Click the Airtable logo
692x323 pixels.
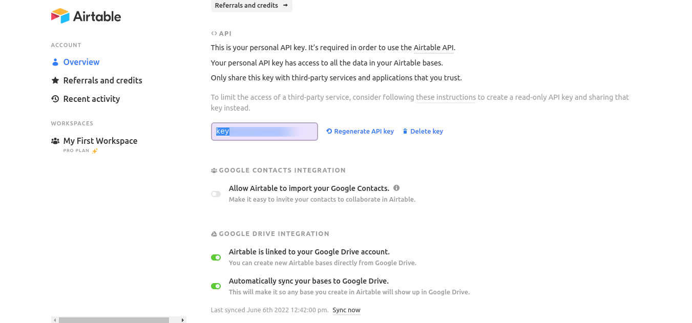(86, 16)
